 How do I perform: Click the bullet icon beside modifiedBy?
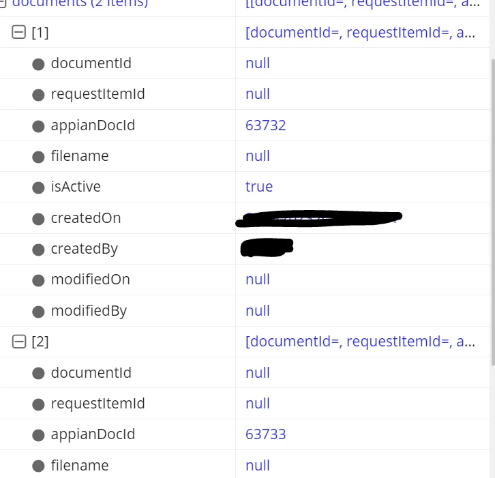(x=38, y=312)
